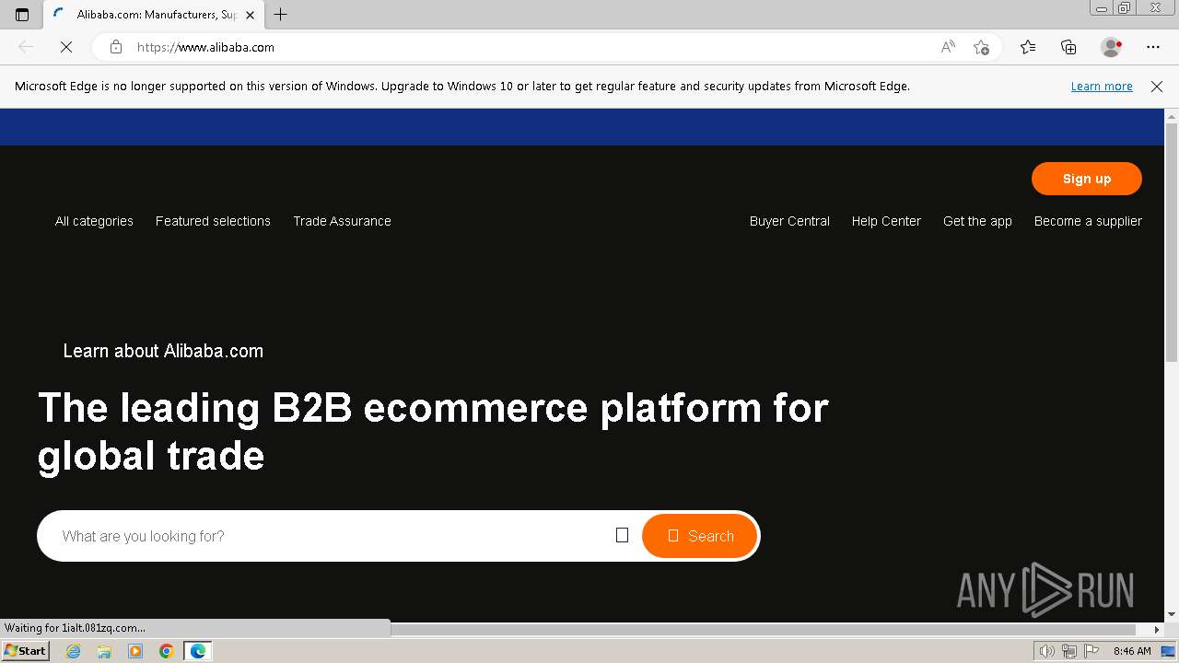Open Featured selections menu

pos(213,221)
